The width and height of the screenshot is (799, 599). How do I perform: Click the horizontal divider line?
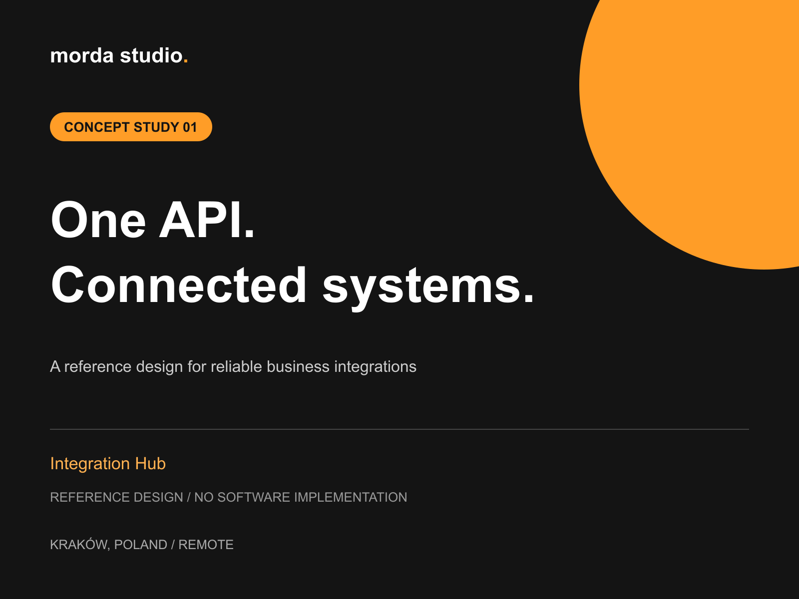coord(399,429)
